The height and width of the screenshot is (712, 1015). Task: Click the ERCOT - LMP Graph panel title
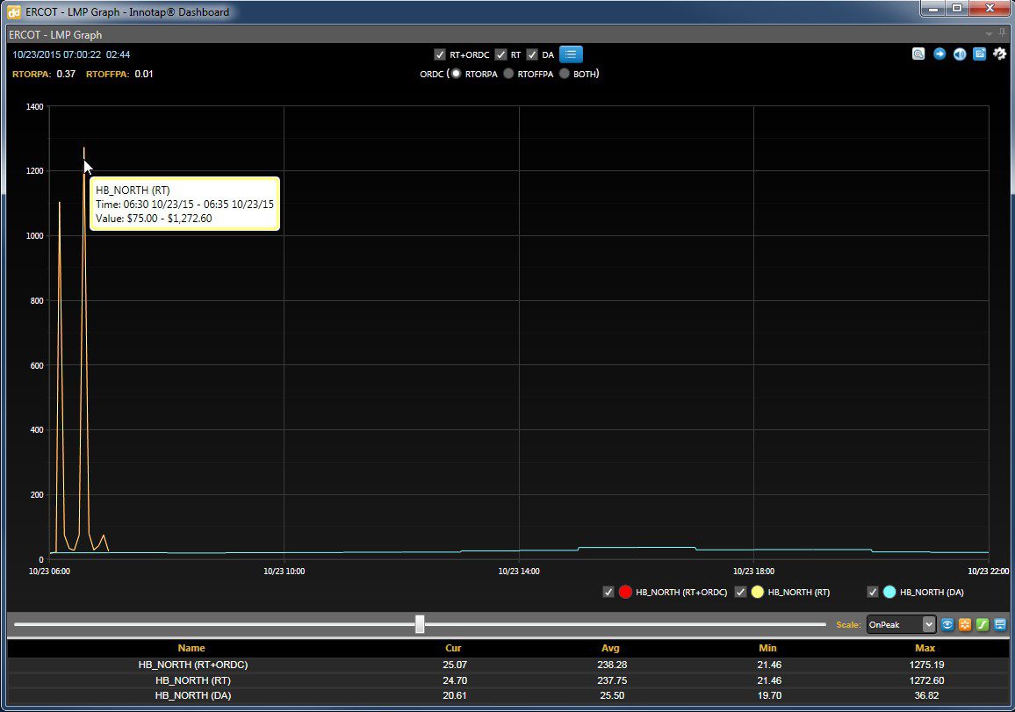(55, 35)
